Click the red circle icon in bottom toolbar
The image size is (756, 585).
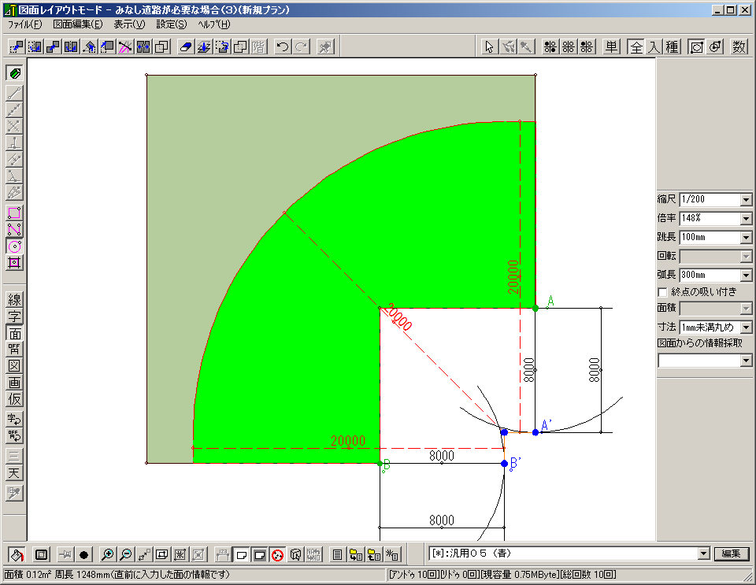(277, 554)
